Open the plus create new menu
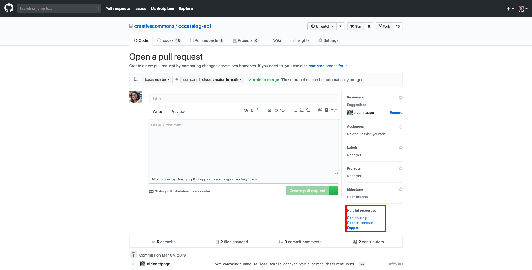This screenshot has height=270, width=532. pyautogui.click(x=510, y=9)
